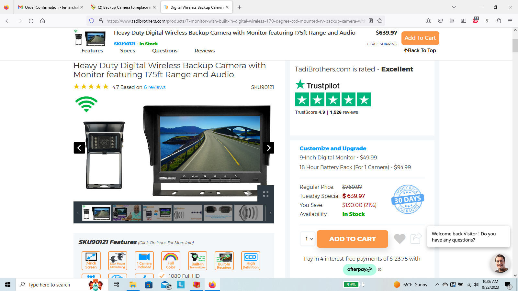Screen dimensions: 518x291
Task: Open the Windows notification center
Action: coord(508,285)
